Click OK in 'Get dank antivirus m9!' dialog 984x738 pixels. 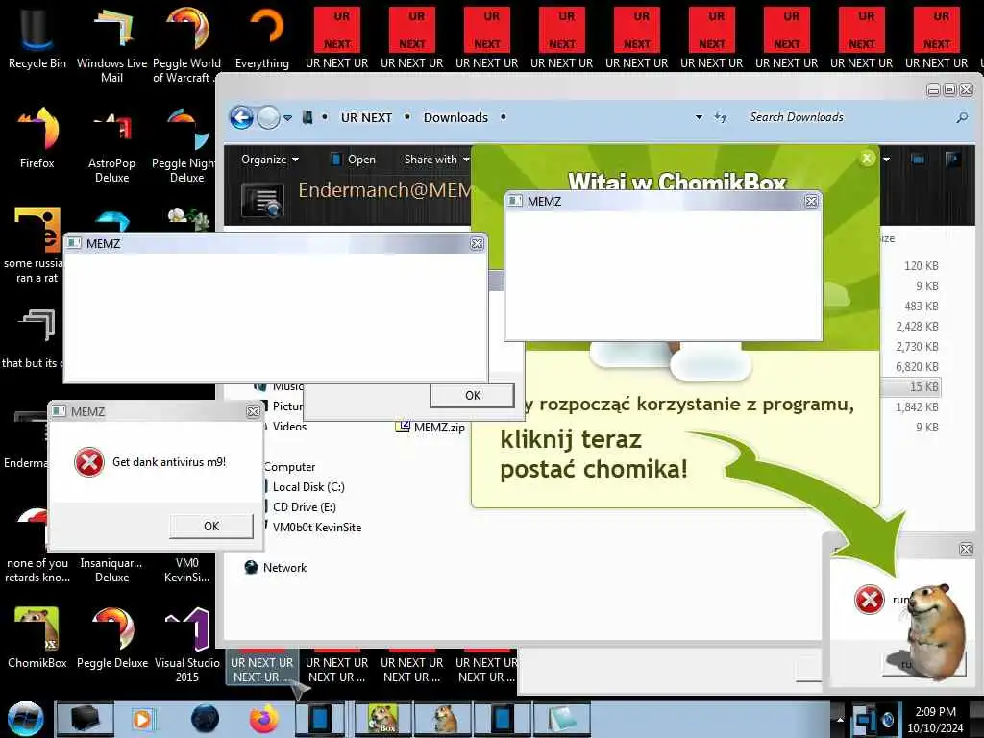(211, 526)
